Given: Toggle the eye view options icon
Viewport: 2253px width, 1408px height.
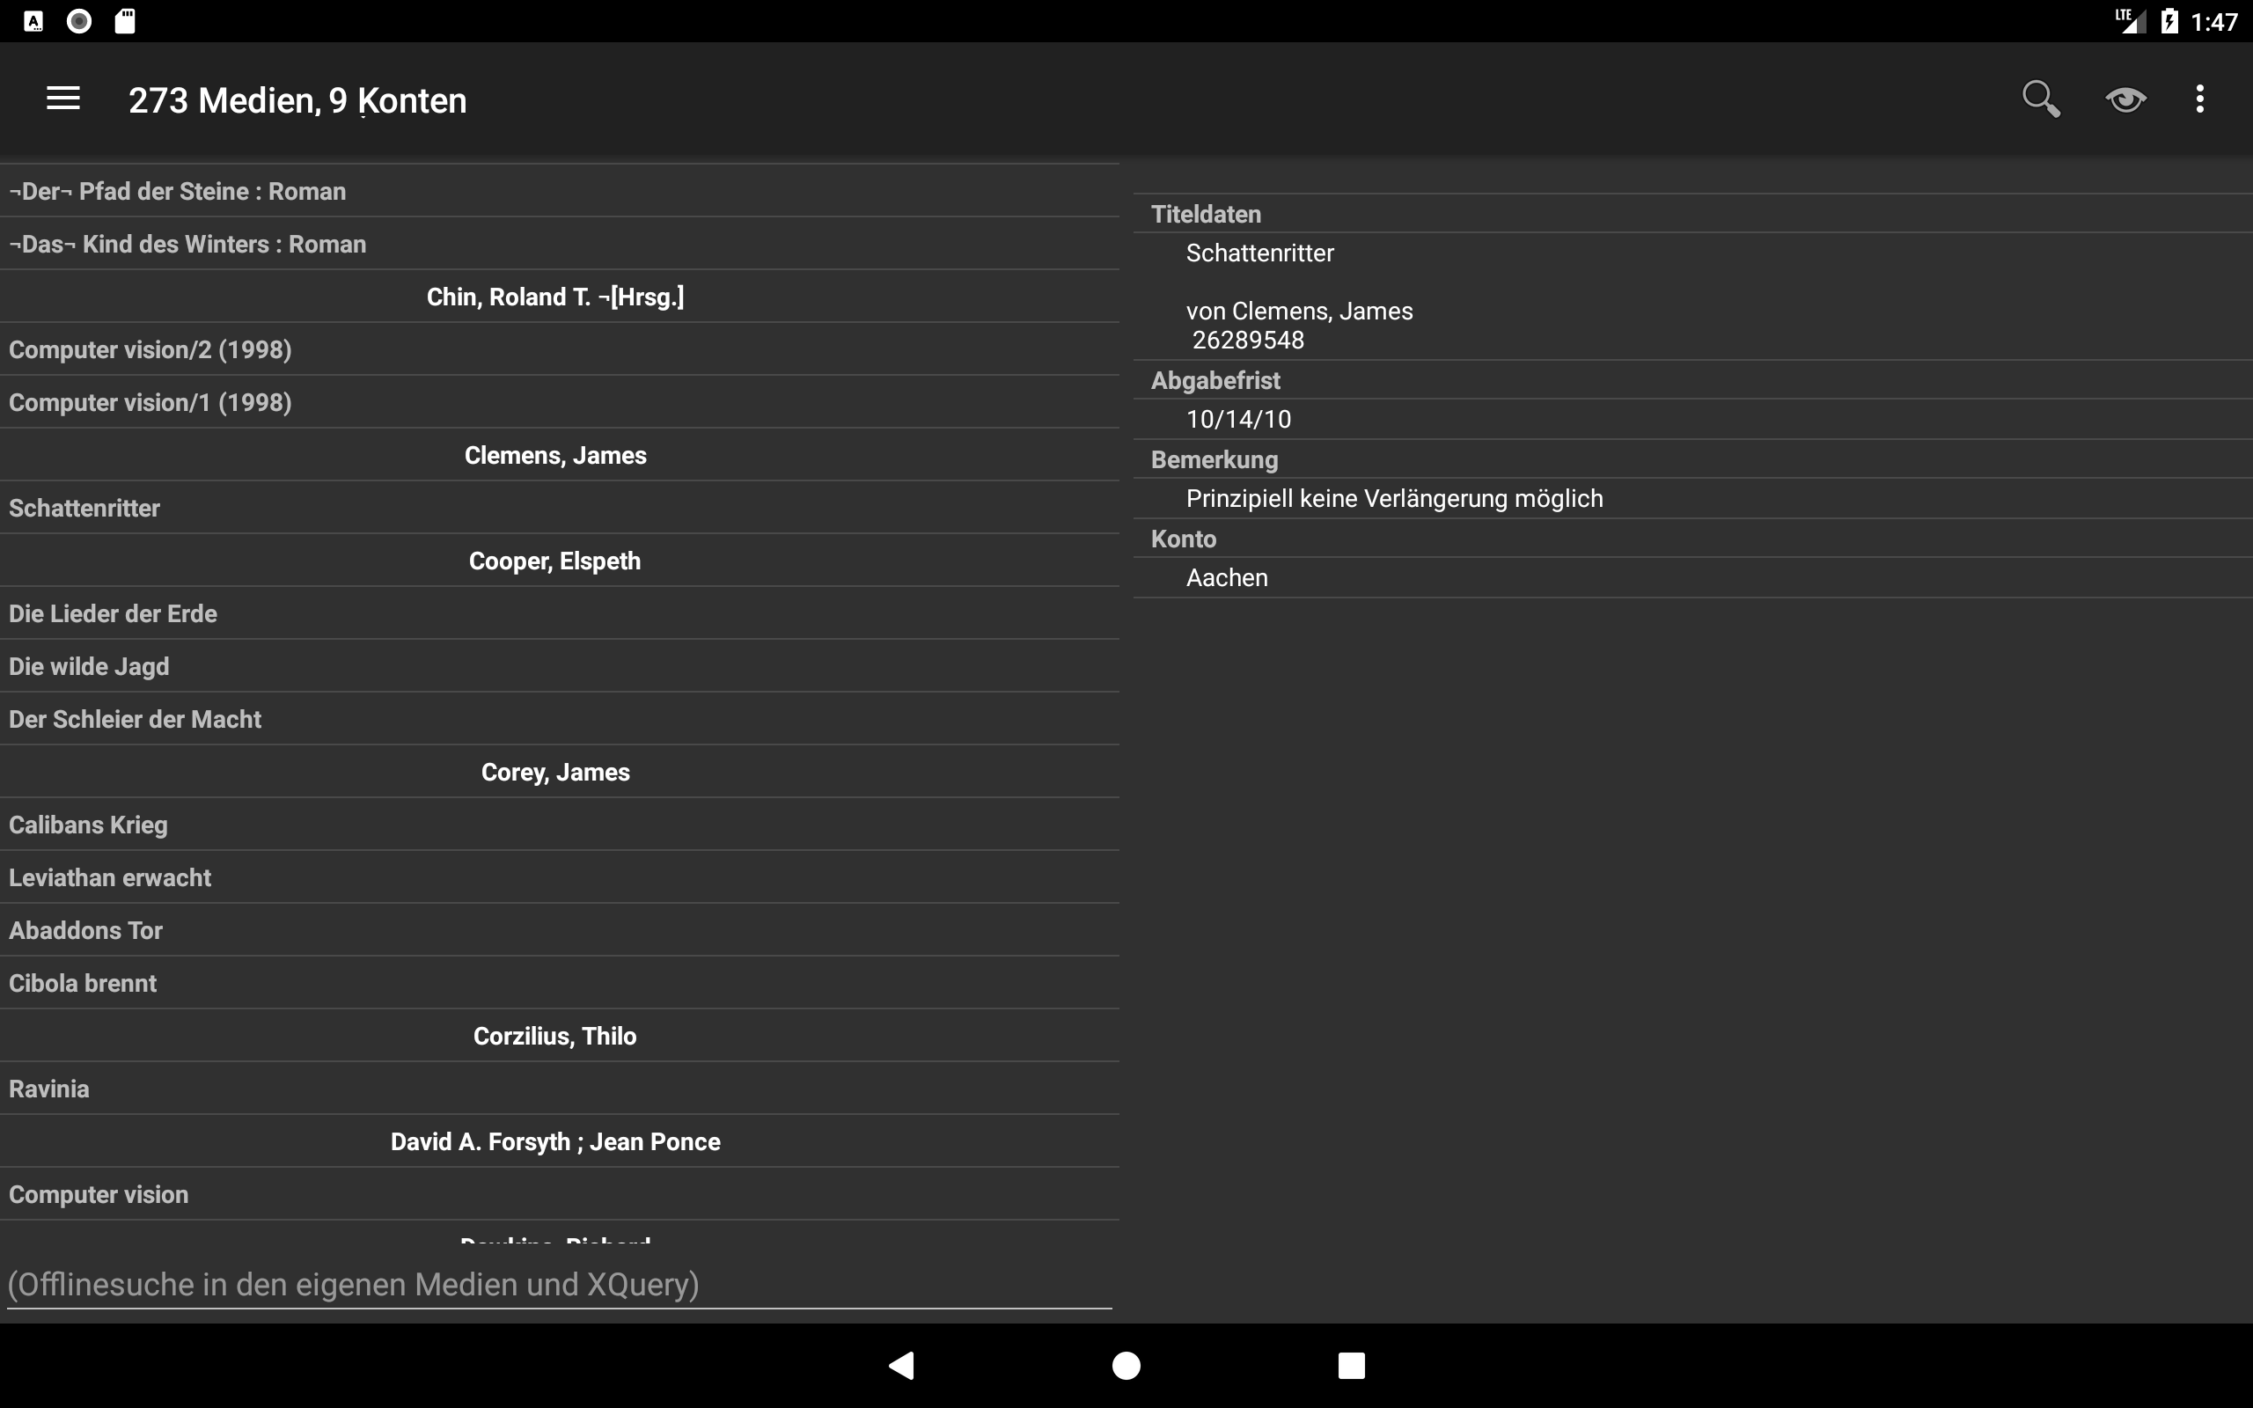Looking at the screenshot, I should [x=2125, y=99].
